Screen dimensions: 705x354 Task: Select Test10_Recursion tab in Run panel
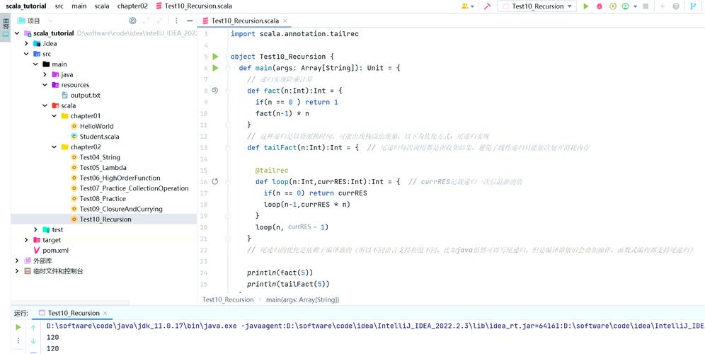(74, 313)
